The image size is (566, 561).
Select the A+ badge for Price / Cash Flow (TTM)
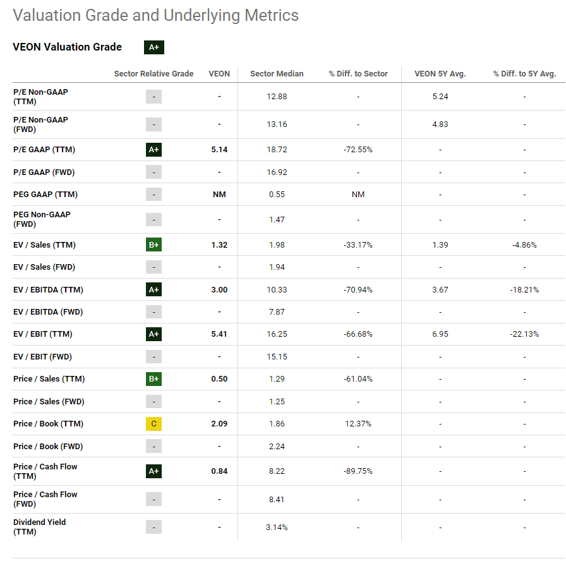click(154, 471)
